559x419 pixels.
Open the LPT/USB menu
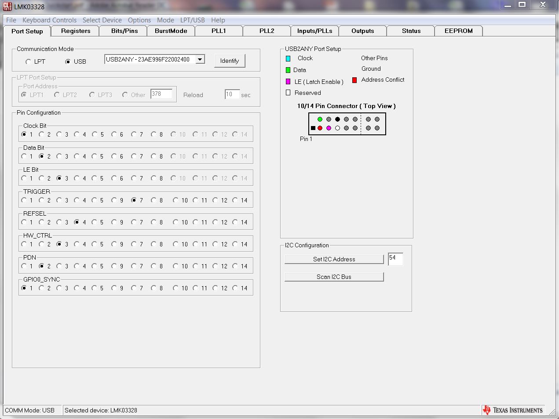coord(193,20)
